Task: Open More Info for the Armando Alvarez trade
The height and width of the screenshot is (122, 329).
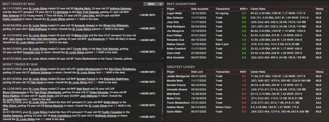Action: point(147,29)
